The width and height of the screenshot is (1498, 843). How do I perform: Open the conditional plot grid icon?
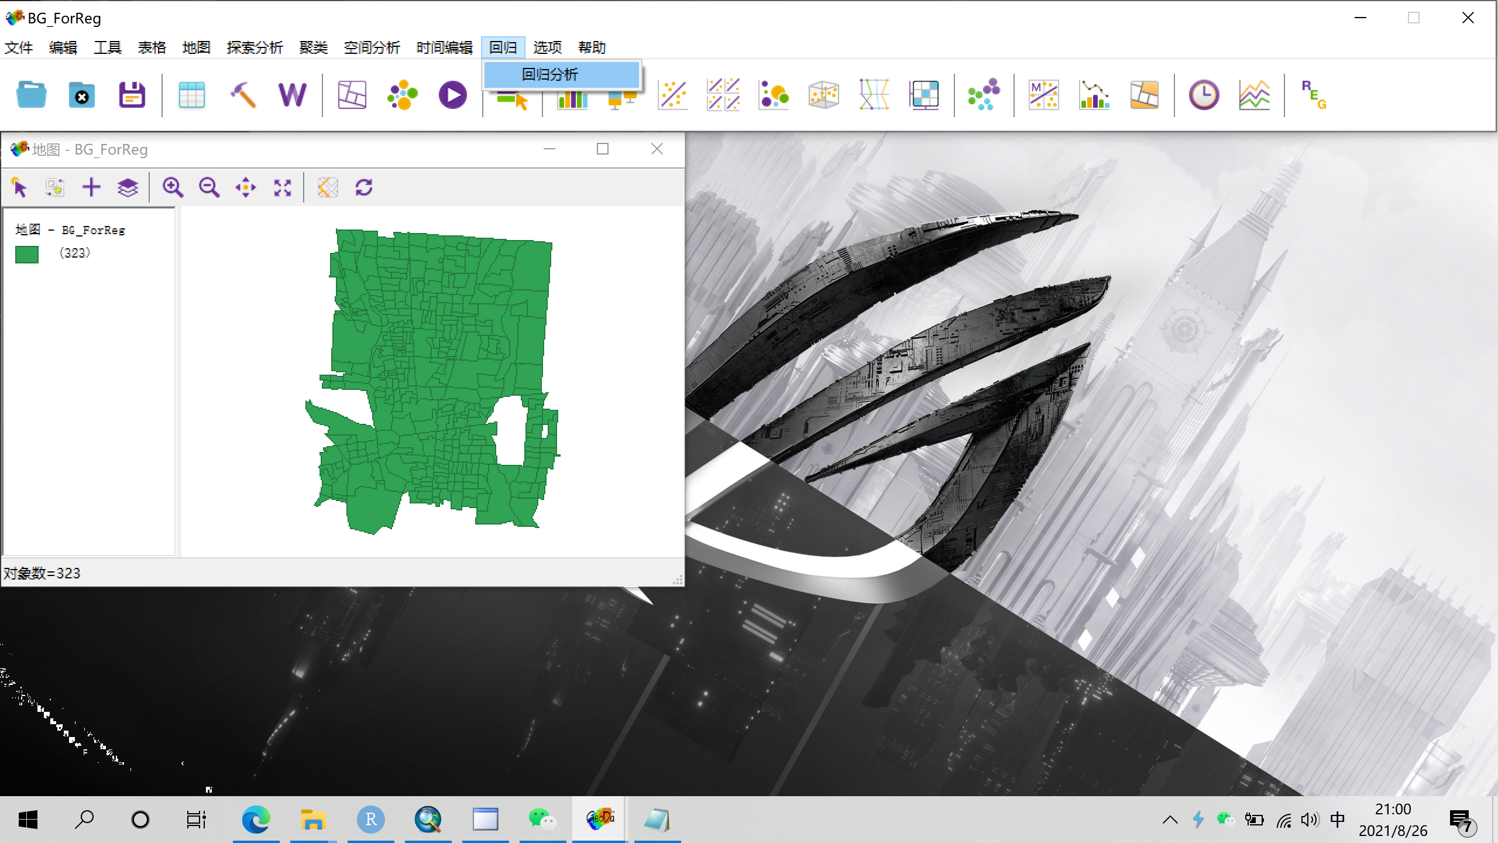coord(925,95)
